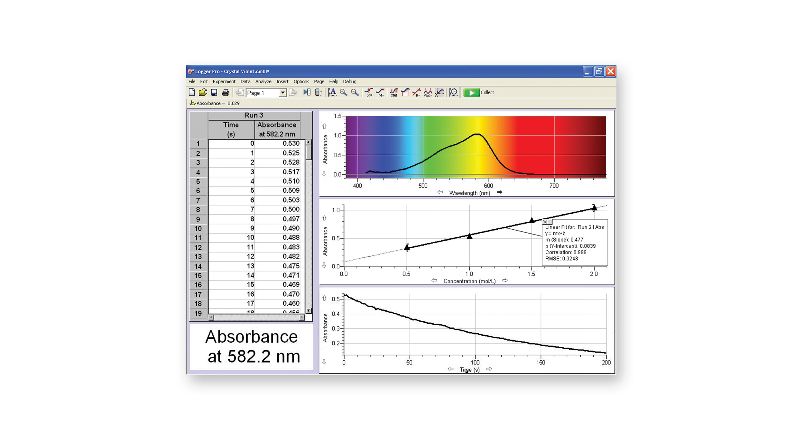Click the Autoscale graph icon
Image resolution: width=786 pixels, height=442 pixels.
click(332, 93)
